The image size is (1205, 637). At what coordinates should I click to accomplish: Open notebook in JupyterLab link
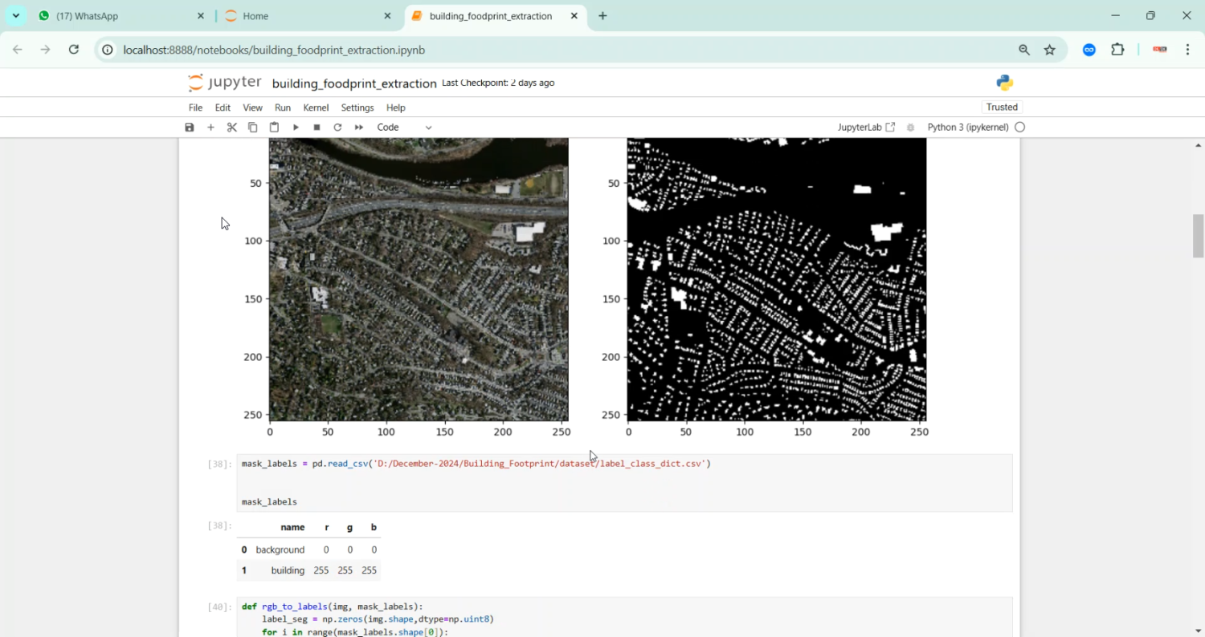pos(866,128)
